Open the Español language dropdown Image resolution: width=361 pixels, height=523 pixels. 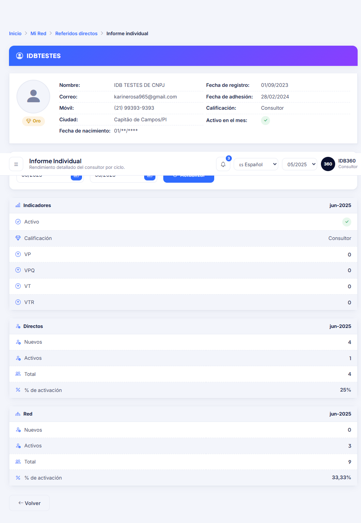point(256,164)
